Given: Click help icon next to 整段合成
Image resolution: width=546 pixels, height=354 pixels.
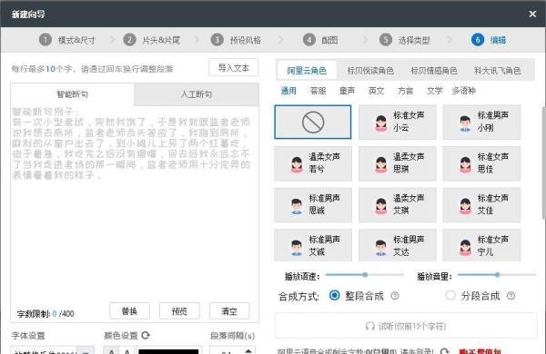Looking at the screenshot, I should (395, 296).
